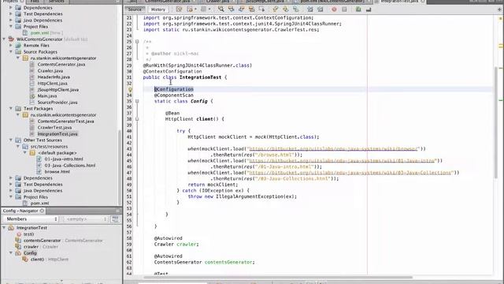Click the Navigator filters icon beside <empty> dropdown
The image size is (504, 284).
pyautogui.click(x=115, y=219)
